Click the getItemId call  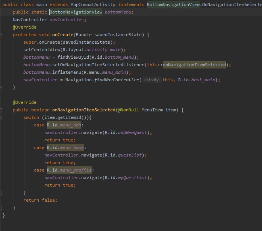click(69, 117)
